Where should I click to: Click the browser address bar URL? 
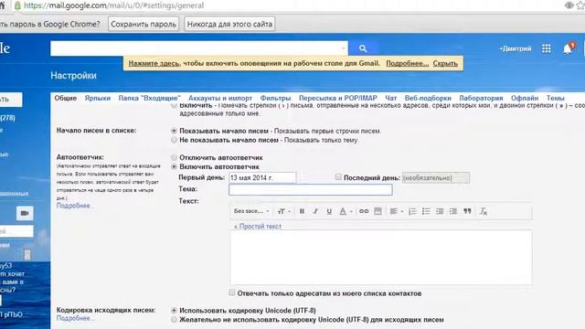[113, 5]
